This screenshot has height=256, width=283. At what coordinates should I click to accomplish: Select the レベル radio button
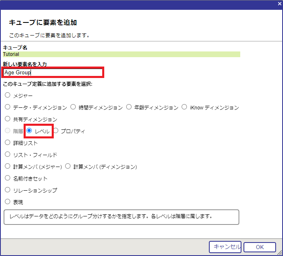(29, 131)
